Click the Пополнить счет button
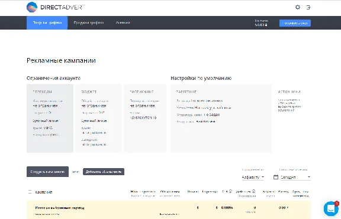 pos(295,23)
